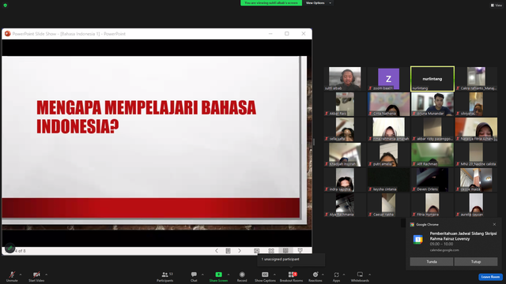The height and width of the screenshot is (284, 506).
Task: Select video tile of Cinta Nathania
Action: (x=388, y=104)
